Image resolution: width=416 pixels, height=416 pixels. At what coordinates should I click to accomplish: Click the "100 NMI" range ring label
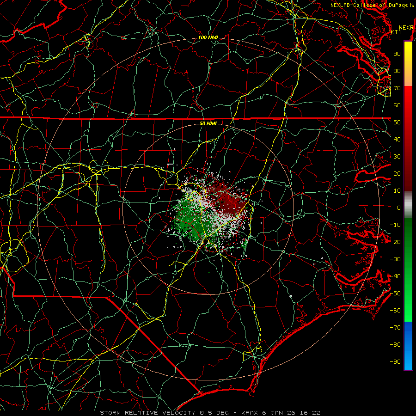pyautogui.click(x=208, y=37)
